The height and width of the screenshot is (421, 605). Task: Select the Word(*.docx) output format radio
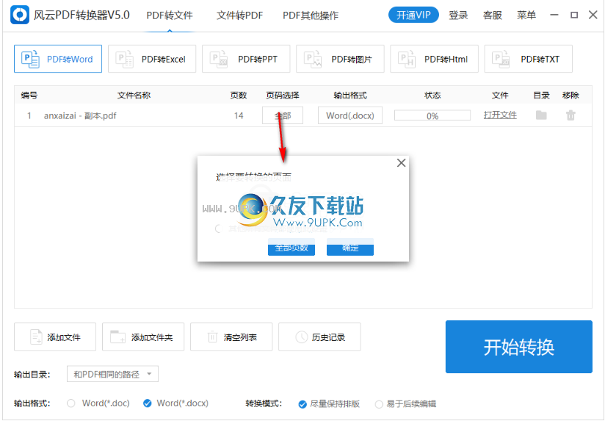(147, 403)
